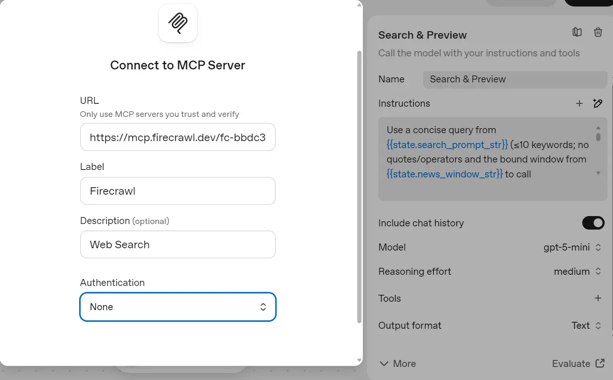The image size is (613, 380).
Task: Edit the Firecrawl label field
Action: pos(177,191)
